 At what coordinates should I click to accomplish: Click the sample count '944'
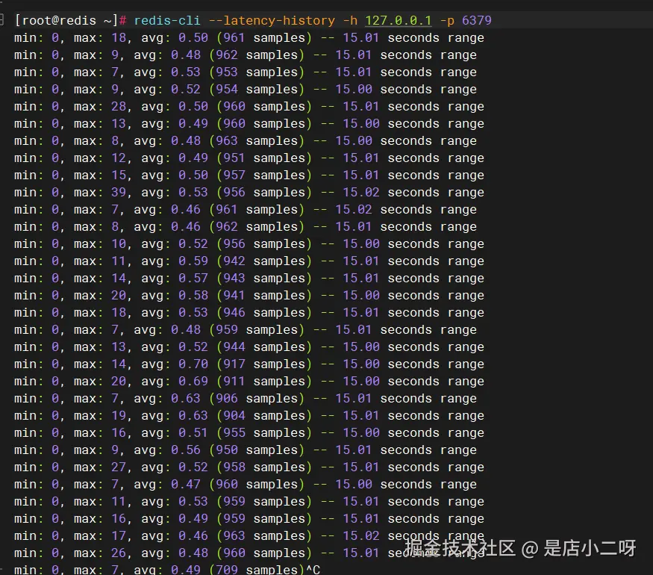pyautogui.click(x=234, y=346)
